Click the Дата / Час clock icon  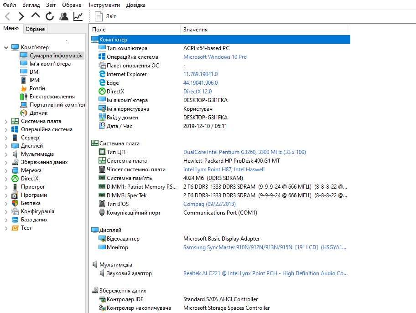(102, 126)
